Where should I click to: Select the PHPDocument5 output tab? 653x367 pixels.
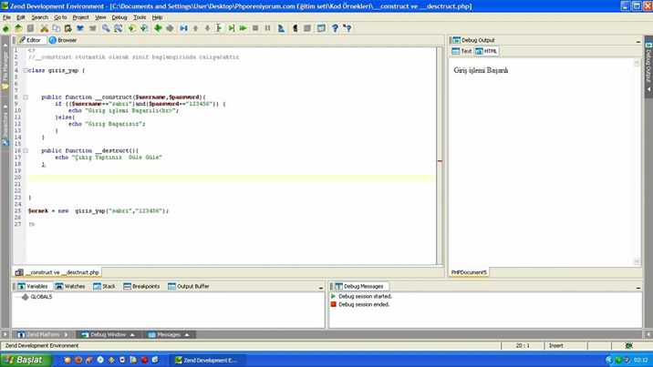pos(469,272)
